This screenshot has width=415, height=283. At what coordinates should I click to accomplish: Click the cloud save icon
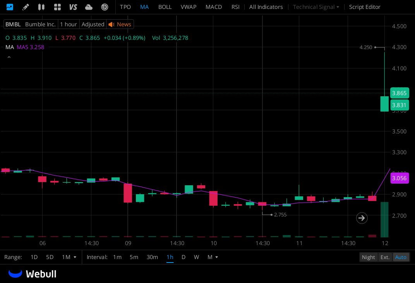[89, 7]
